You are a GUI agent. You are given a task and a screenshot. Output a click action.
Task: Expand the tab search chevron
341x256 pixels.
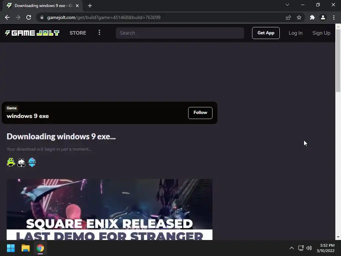(x=287, y=5)
